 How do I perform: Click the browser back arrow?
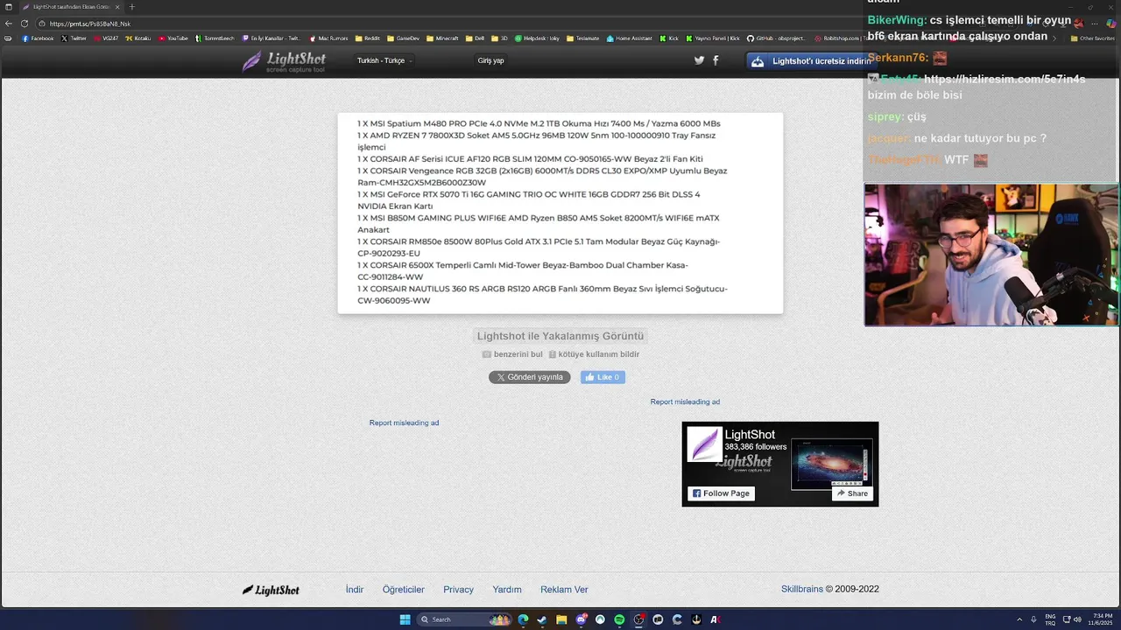9,24
